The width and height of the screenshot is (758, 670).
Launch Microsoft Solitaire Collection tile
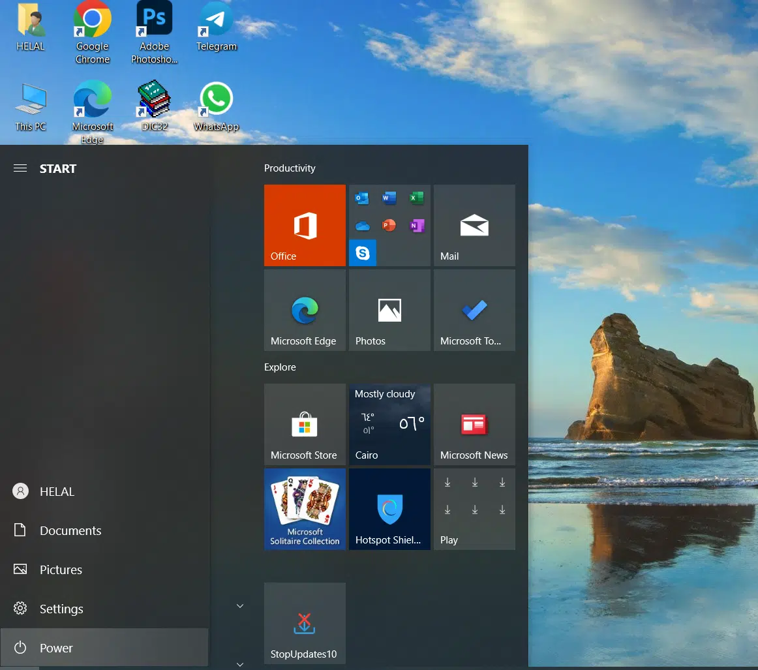[x=305, y=509]
